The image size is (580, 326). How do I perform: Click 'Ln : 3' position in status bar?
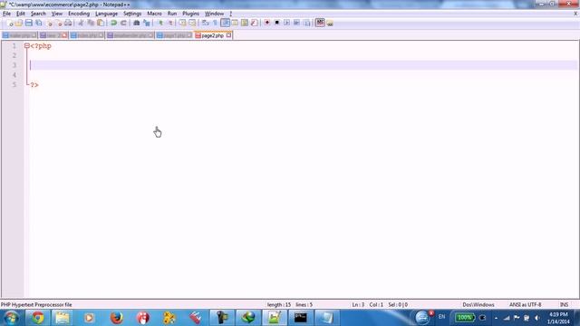pyautogui.click(x=358, y=305)
